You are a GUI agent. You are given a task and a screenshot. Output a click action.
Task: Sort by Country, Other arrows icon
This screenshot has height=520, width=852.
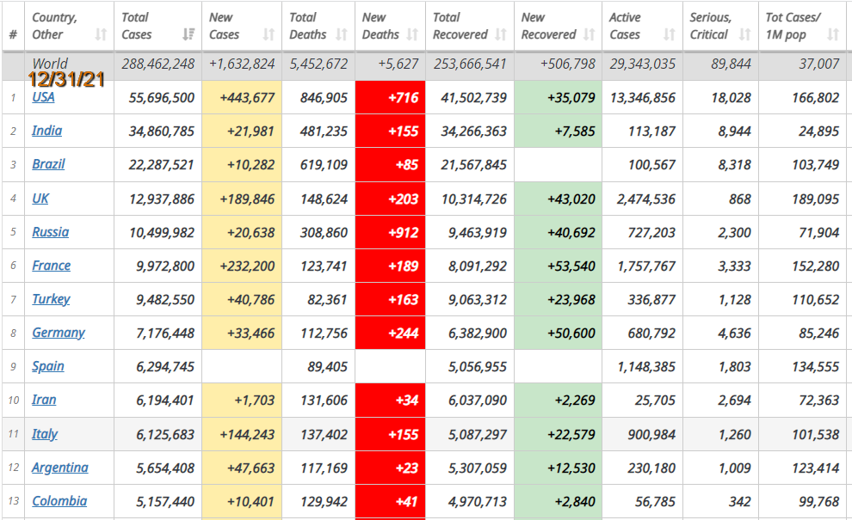pyautogui.click(x=101, y=34)
